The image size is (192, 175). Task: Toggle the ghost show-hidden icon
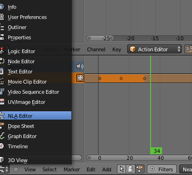[x=130, y=169]
